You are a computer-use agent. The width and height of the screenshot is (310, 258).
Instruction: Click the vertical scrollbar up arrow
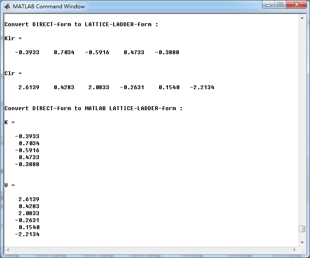(x=302, y=18)
